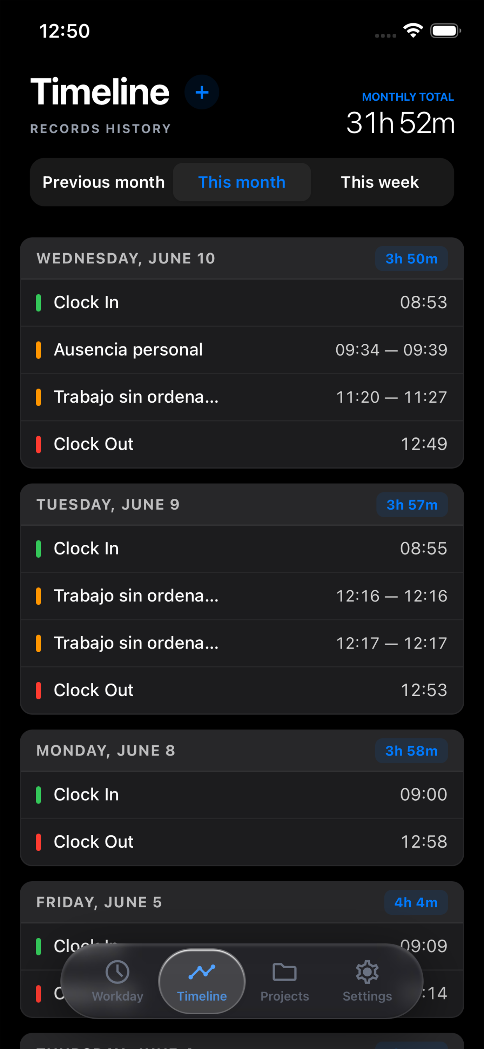The width and height of the screenshot is (484, 1049).
Task: Tap the 3h 58m Monday total badge
Action: (x=411, y=751)
